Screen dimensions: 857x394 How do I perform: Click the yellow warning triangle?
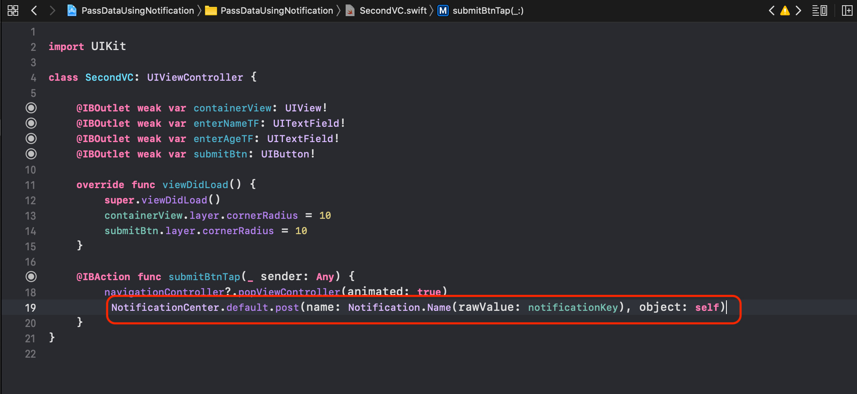pos(785,10)
